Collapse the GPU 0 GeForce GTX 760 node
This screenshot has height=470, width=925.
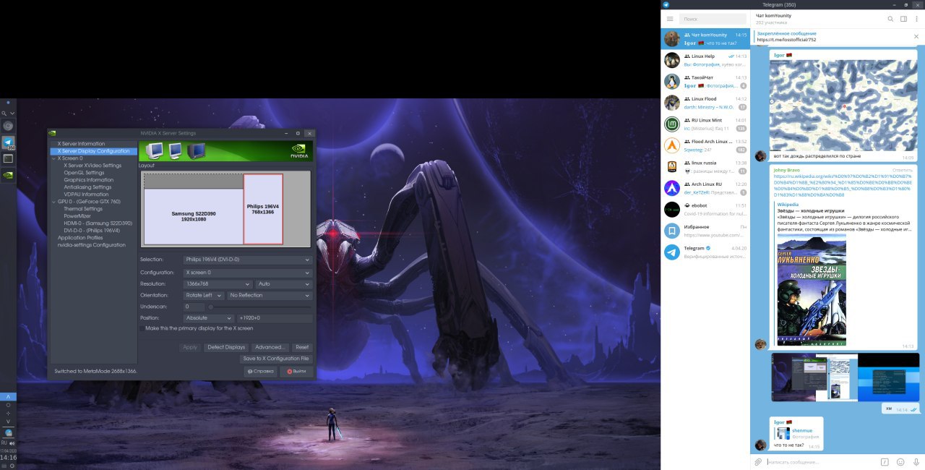tap(53, 202)
